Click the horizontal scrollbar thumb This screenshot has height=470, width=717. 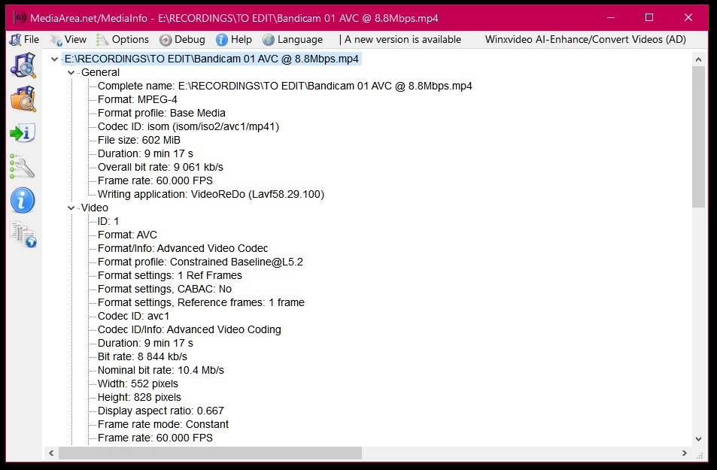(x=211, y=453)
